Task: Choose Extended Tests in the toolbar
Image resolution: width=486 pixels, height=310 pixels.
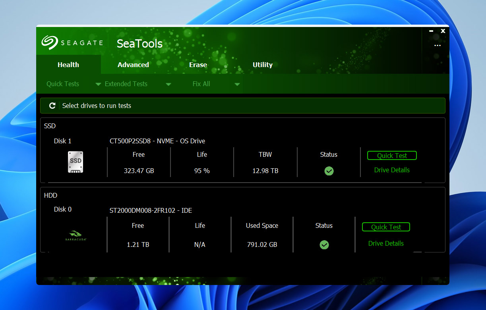Action: point(126,84)
